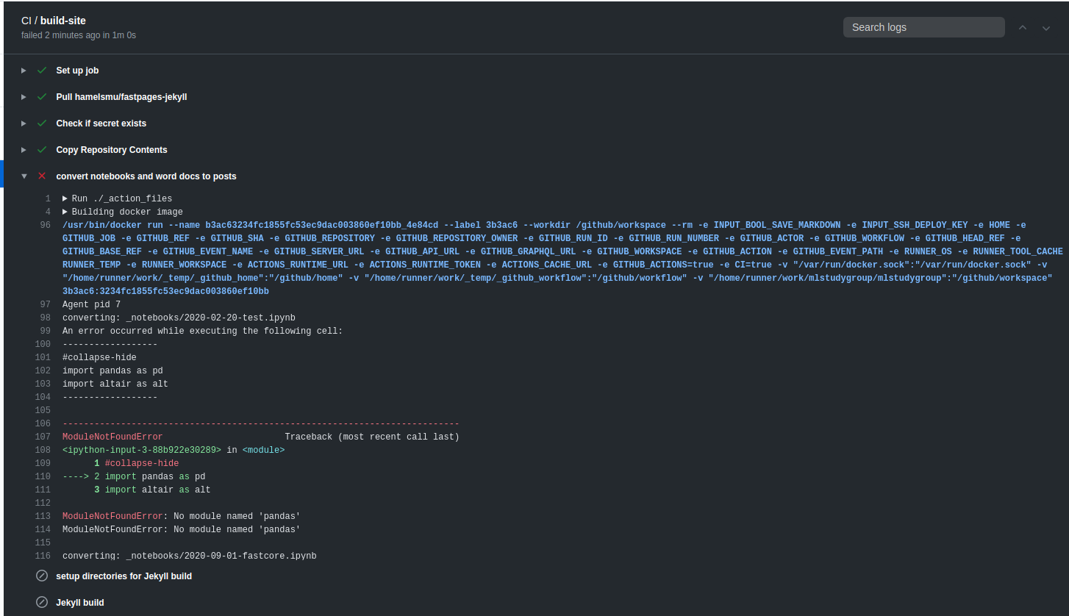Click the green checkmark beside Set up job

click(42, 70)
